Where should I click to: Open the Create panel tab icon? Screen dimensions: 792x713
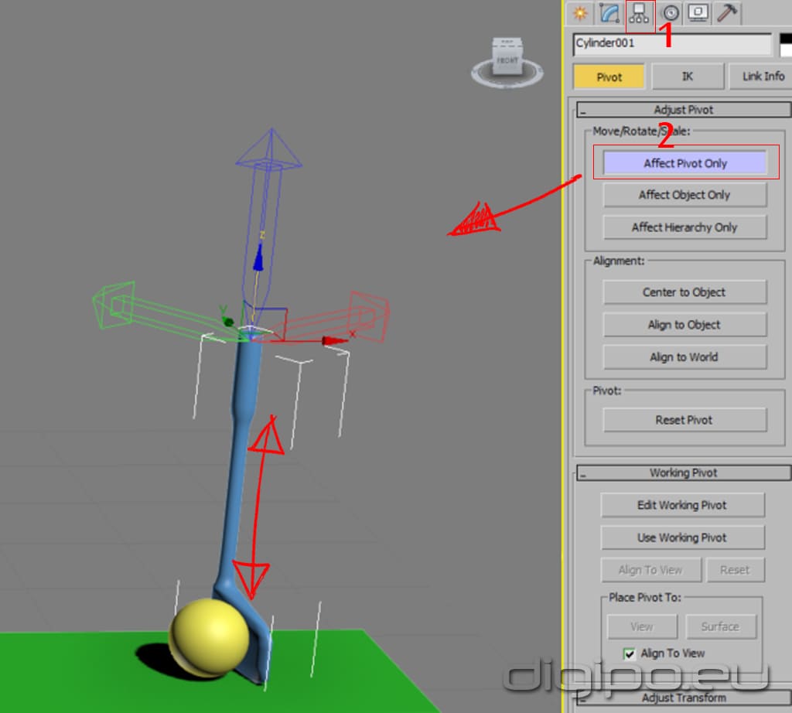[580, 13]
